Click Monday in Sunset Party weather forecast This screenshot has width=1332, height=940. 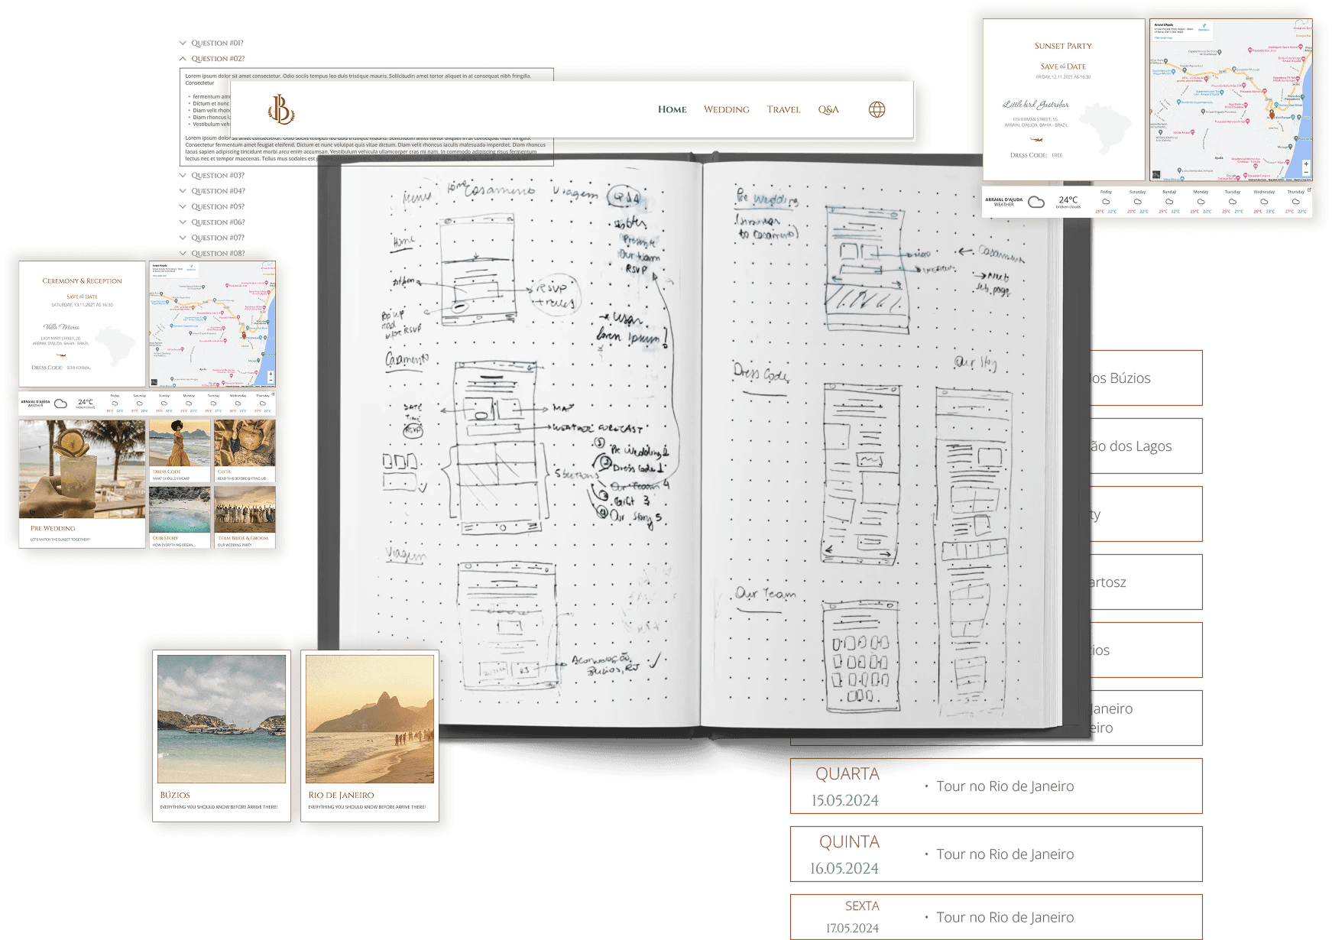(1201, 192)
